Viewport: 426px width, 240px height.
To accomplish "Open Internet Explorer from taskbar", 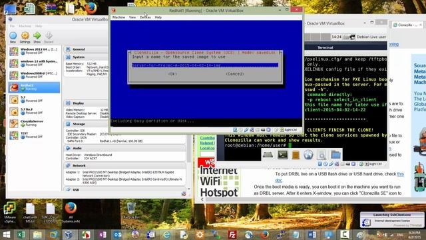I will (167, 235).
